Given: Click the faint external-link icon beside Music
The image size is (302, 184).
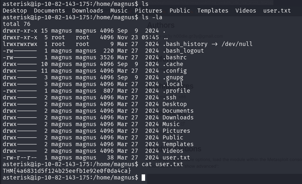Looking at the screenshot, I should [x=183, y=124].
